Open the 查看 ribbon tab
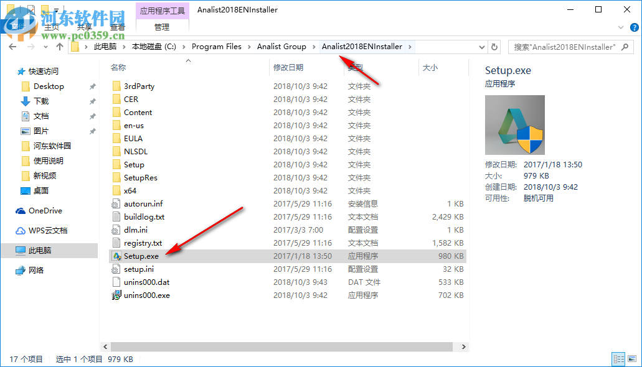 (x=118, y=27)
